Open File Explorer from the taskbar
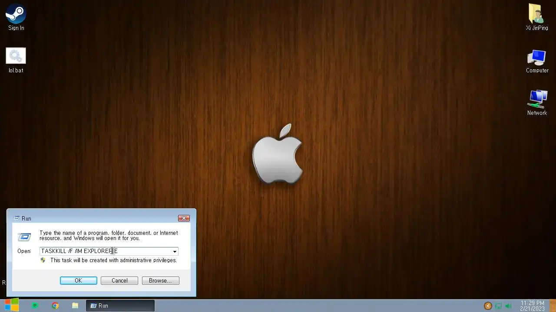This screenshot has height=312, width=556. [x=75, y=305]
